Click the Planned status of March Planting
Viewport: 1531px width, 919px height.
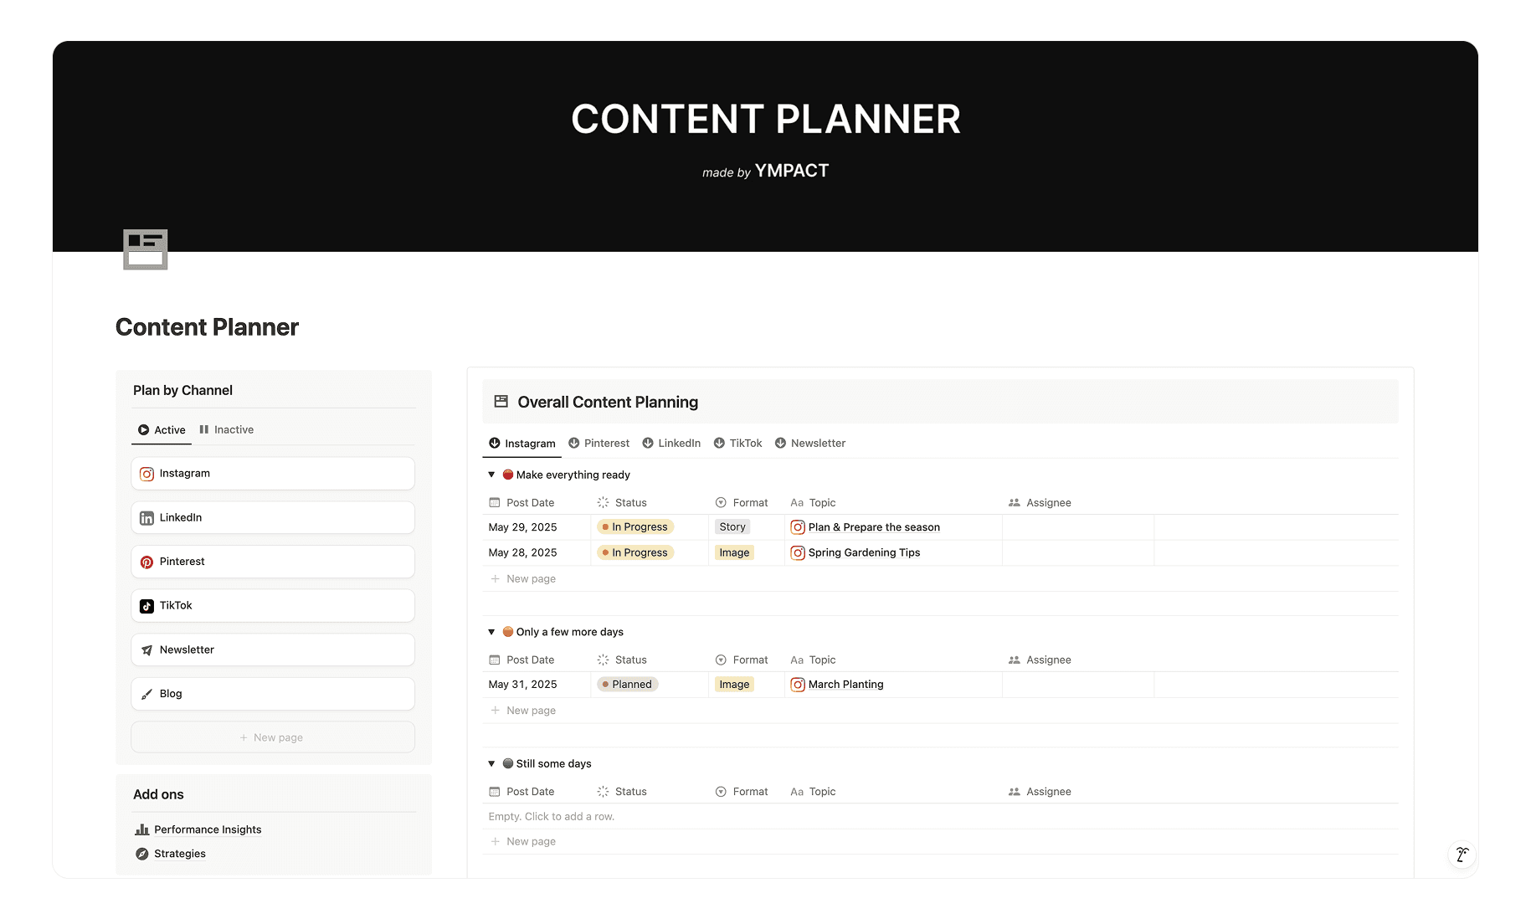628,685
